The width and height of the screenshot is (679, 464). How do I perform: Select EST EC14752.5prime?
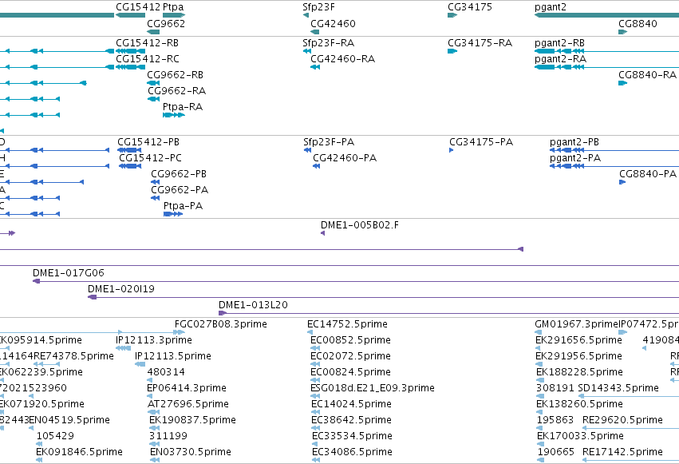point(347,324)
